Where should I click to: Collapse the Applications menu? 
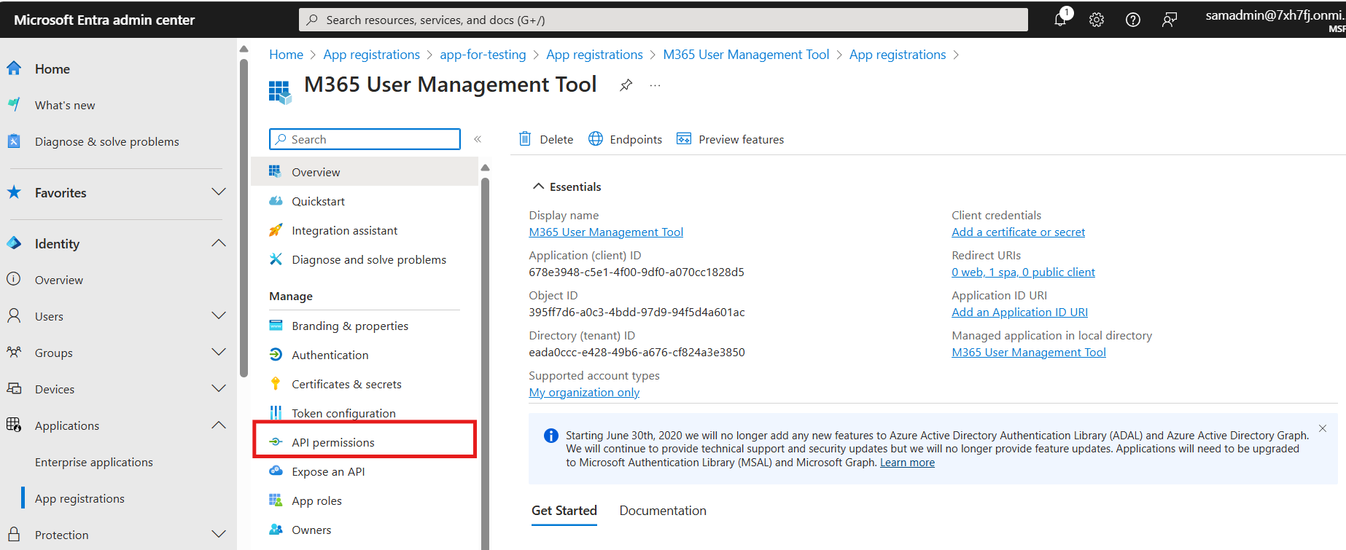219,425
